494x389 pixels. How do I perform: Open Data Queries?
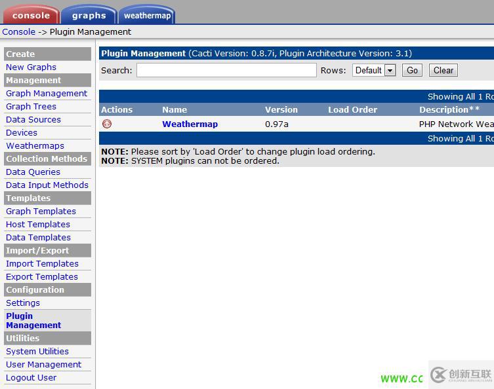click(33, 172)
